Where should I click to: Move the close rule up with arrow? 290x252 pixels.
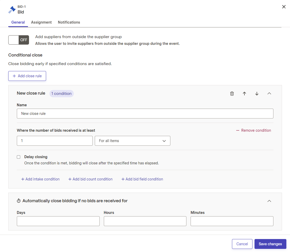[x=244, y=94]
